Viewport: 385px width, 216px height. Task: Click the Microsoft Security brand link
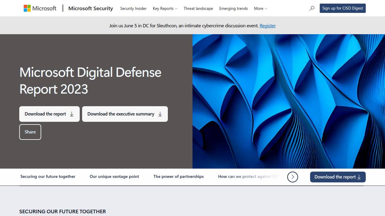pos(91,8)
